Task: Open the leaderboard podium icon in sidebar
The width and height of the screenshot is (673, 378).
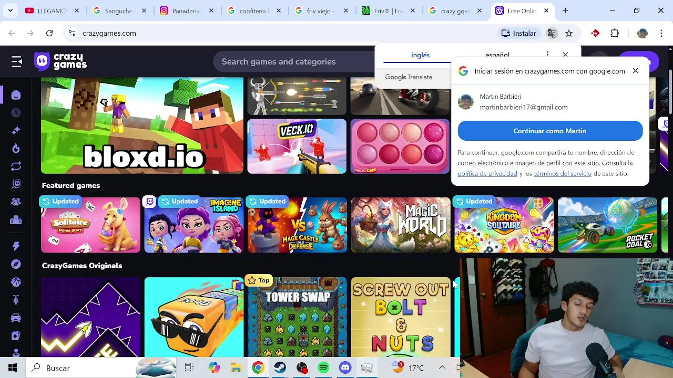Action: coord(16,220)
